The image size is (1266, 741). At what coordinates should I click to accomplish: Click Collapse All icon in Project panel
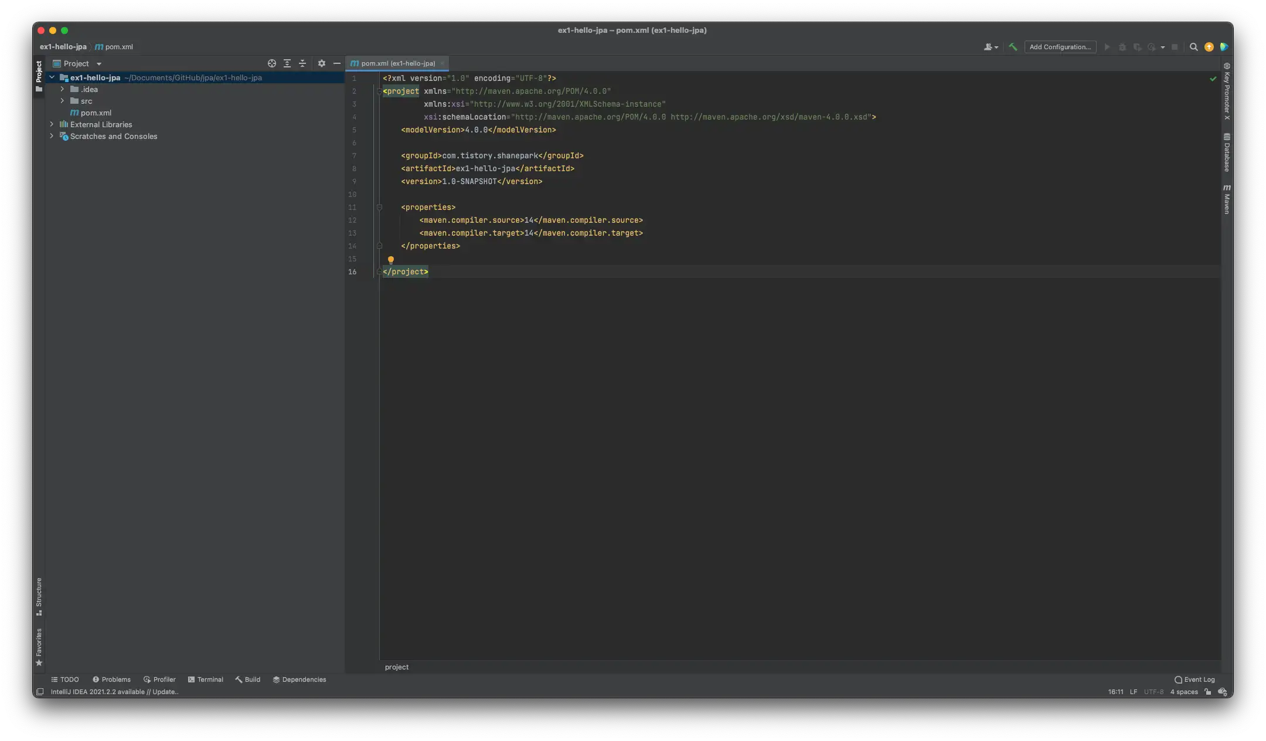[x=302, y=63]
